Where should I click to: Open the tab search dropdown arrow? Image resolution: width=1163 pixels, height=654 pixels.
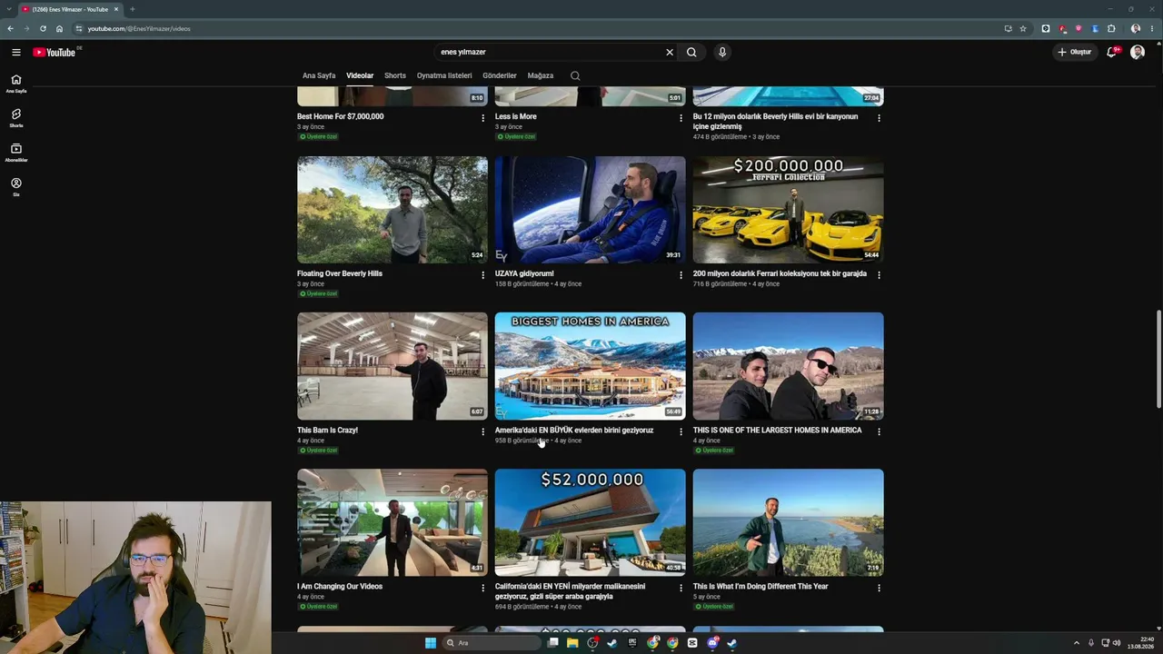click(9, 9)
